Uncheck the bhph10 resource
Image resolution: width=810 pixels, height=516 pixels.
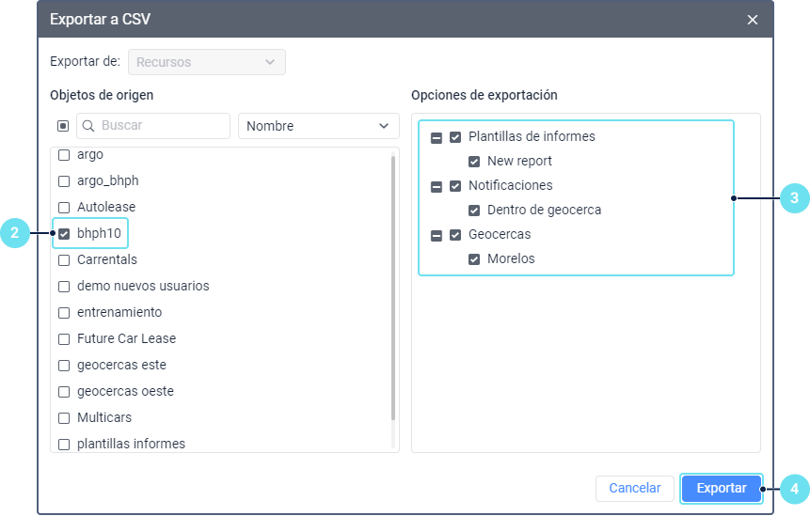(64, 233)
